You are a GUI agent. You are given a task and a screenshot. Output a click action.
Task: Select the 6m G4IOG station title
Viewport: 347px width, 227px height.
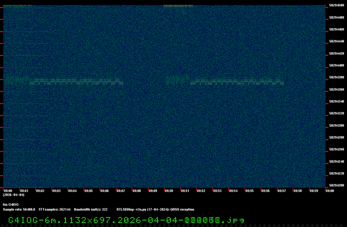point(11,204)
